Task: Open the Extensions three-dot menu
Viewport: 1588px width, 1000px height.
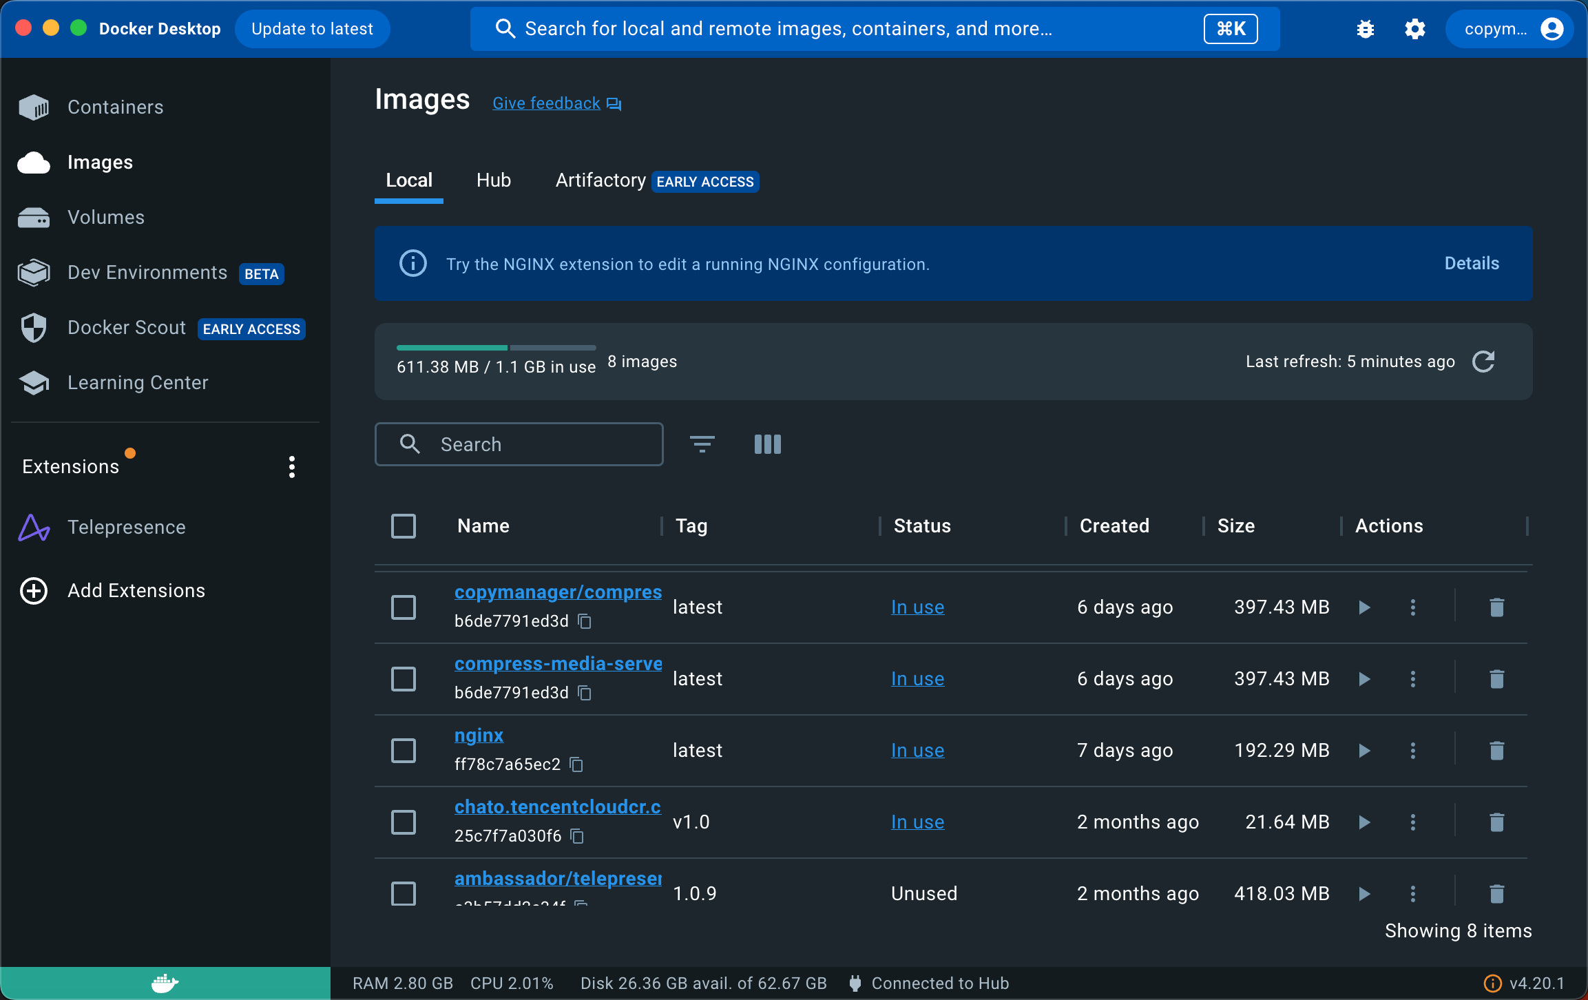Action: (x=292, y=467)
